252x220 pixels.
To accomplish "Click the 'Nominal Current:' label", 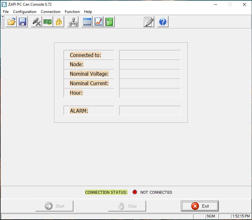I will point(89,83).
